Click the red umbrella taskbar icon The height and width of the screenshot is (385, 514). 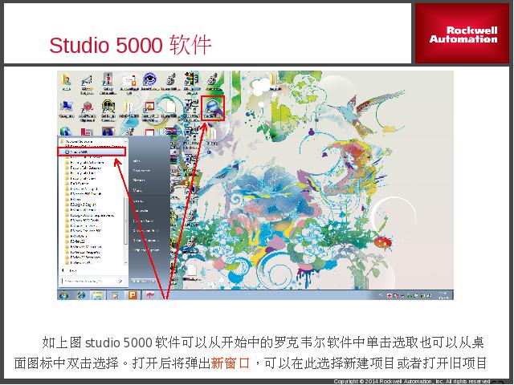(150, 295)
